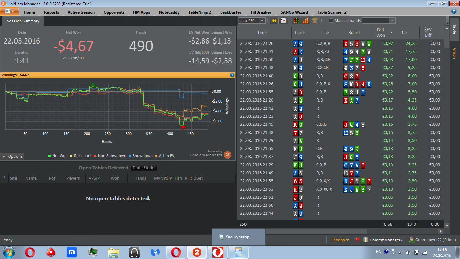Click the hands list horizontal scrollbar right arrow
This screenshot has height=259, width=460.
(x=441, y=231)
